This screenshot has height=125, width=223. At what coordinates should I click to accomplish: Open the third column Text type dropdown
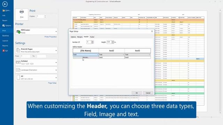point(138,55)
